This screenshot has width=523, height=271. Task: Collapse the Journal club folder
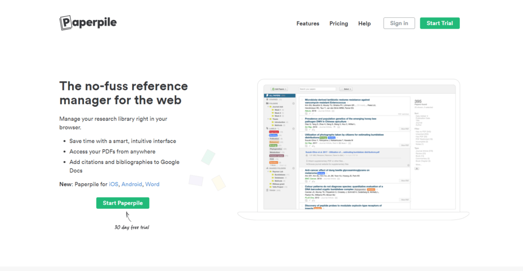coord(269,107)
